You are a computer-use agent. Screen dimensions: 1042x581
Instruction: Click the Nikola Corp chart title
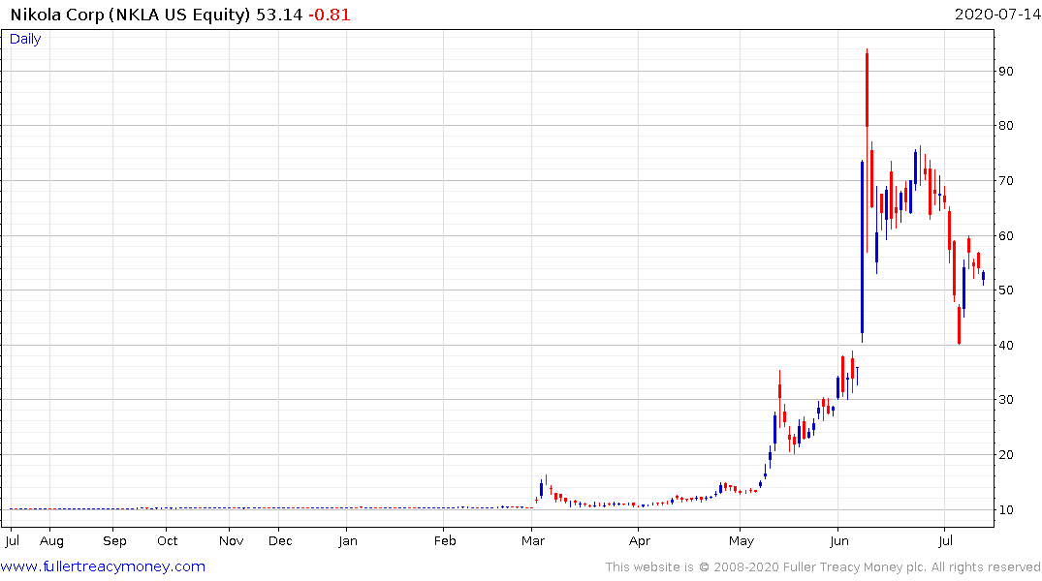pyautogui.click(x=130, y=15)
